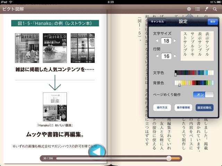Tap the 文字サイズ value field showing 18
Image resolution: width=222 pixels, height=166 pixels.
166,41
